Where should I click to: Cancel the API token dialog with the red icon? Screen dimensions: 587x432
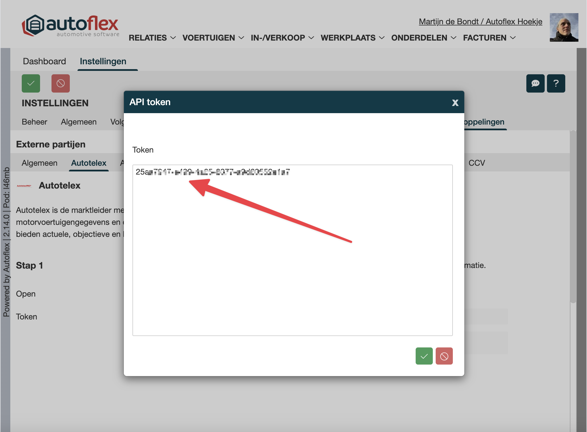(444, 356)
